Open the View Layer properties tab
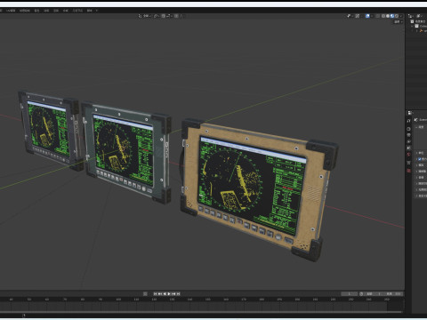 coord(408,141)
